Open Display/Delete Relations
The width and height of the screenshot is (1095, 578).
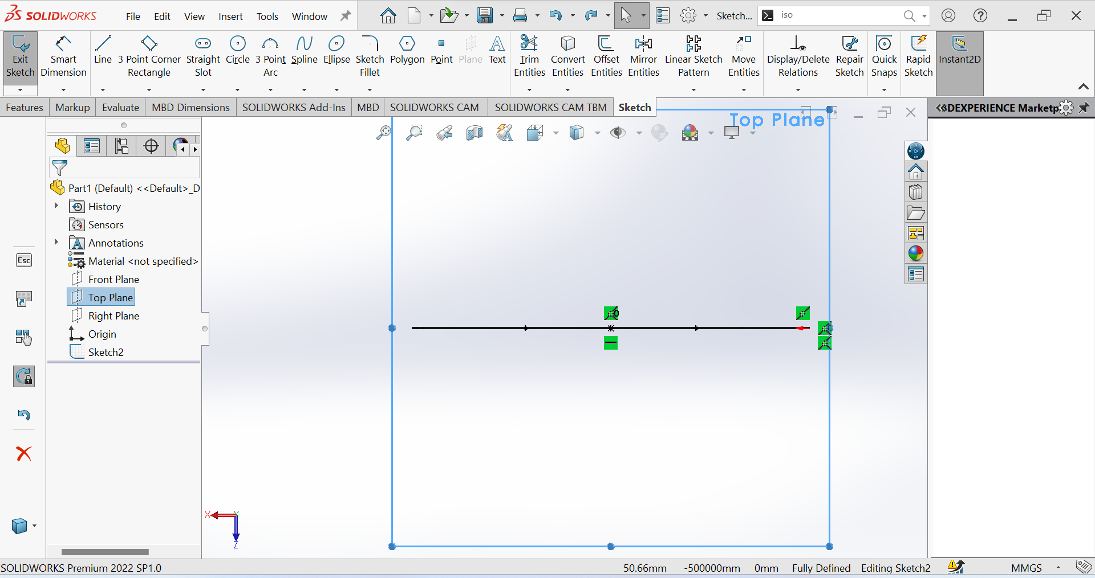pyautogui.click(x=798, y=57)
